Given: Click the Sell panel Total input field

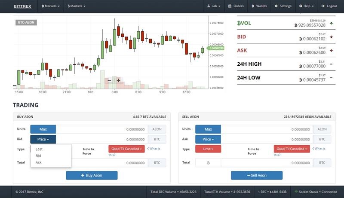Looking at the screenshot, I should pos(267,163).
